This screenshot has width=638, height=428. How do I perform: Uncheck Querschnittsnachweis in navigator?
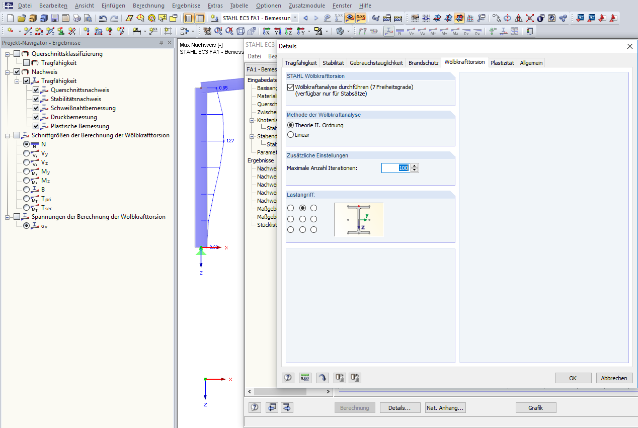(36, 90)
